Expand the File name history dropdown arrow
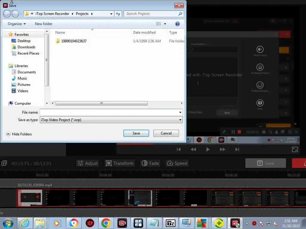 click(x=180, y=112)
